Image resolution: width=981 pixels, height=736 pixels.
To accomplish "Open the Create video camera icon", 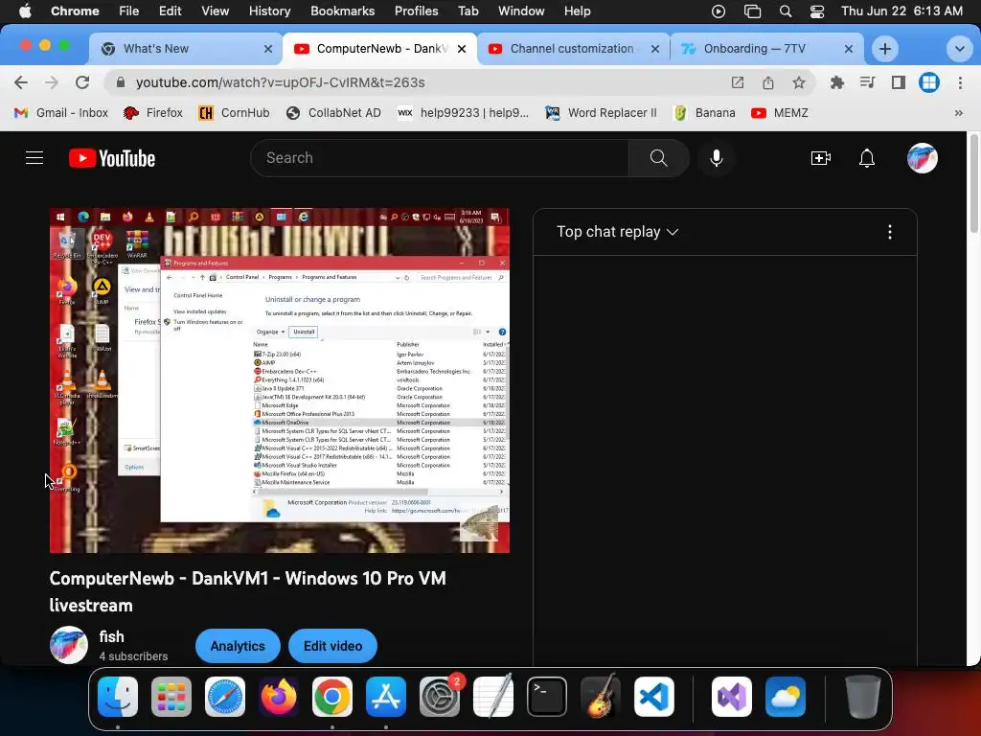I will (820, 158).
